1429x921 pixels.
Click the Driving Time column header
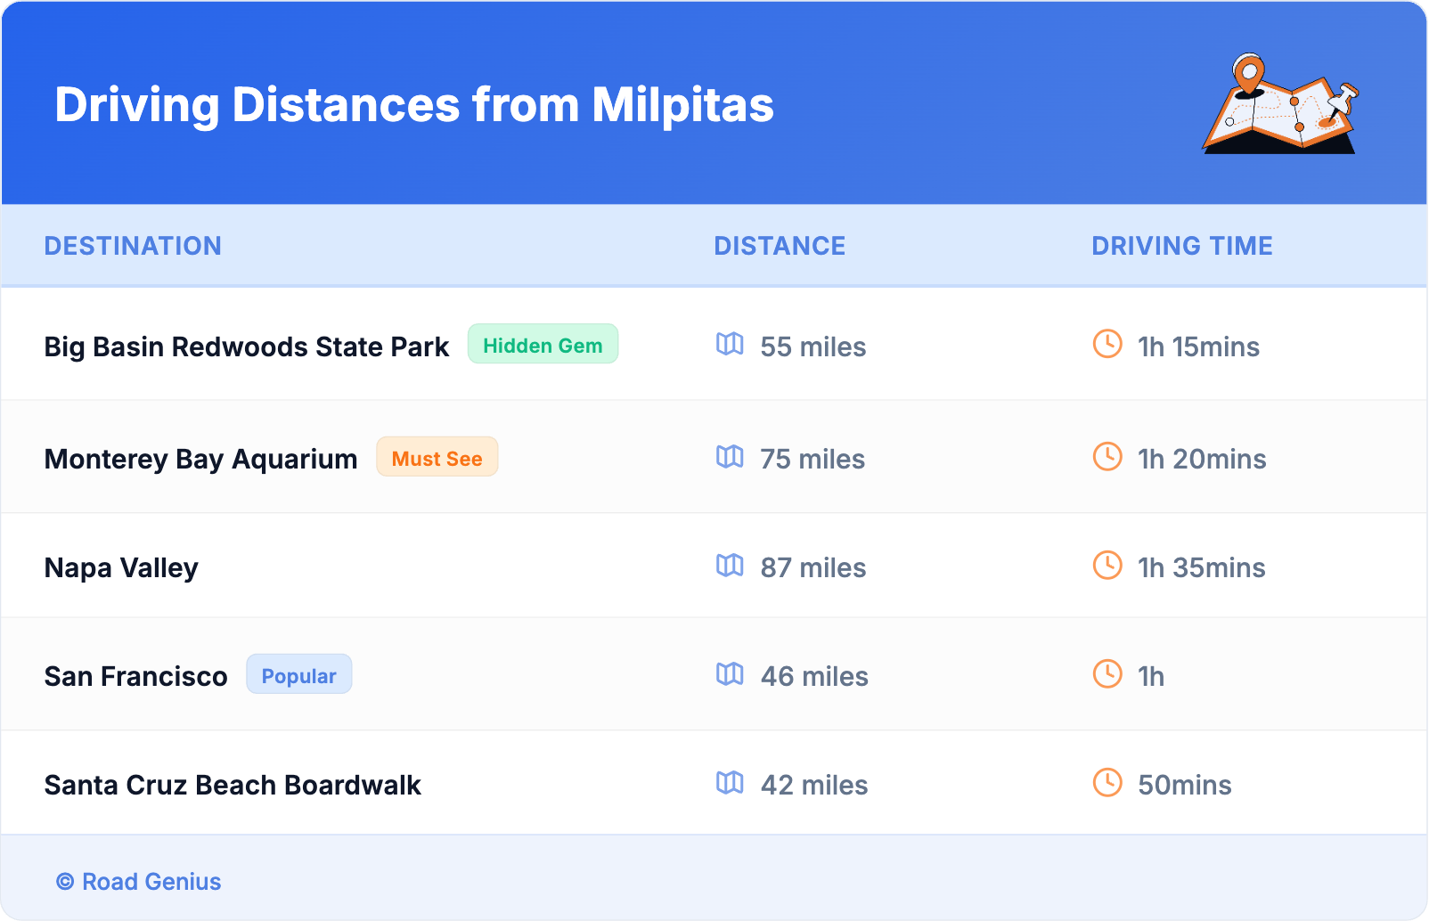(1181, 246)
